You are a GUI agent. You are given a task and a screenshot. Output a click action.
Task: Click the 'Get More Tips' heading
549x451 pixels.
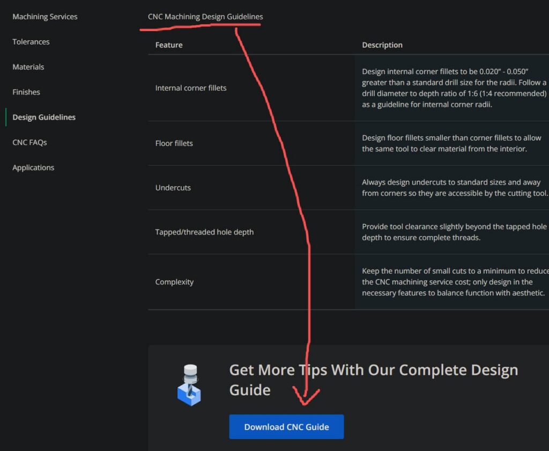[374, 380]
